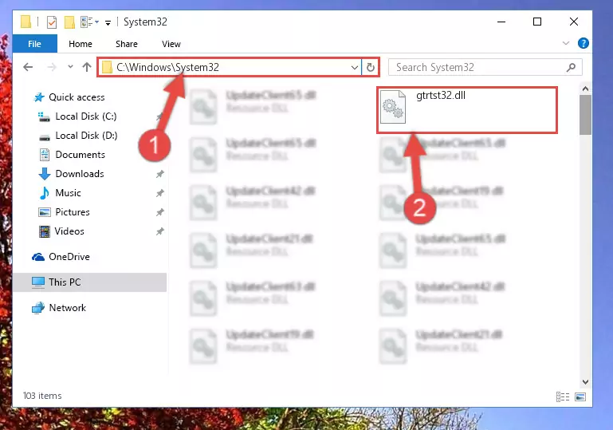Switch to the Share ribbon tab
613x430 pixels.
126,44
